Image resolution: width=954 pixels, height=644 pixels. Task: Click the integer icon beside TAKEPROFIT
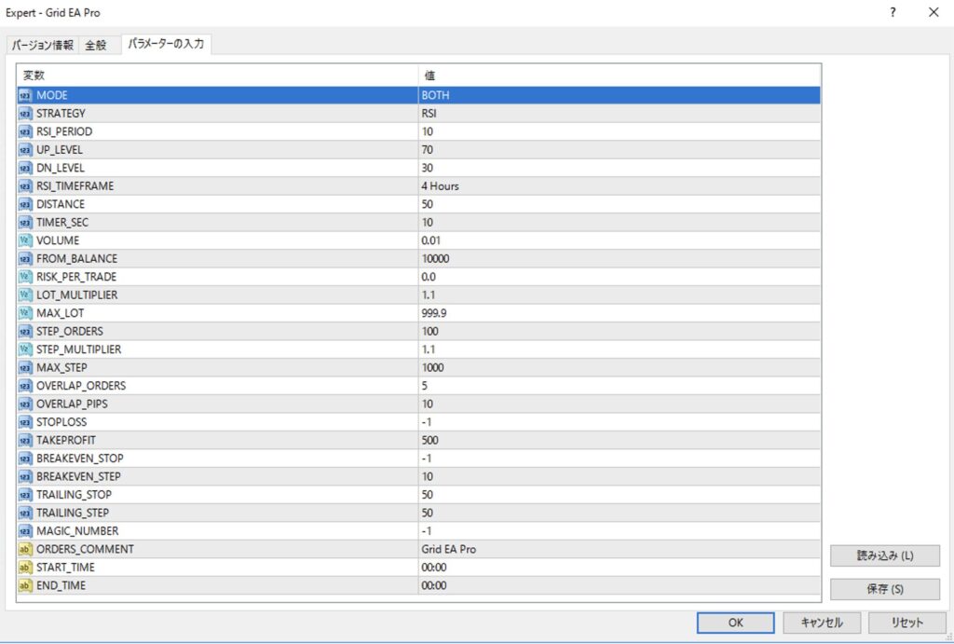[25, 441]
